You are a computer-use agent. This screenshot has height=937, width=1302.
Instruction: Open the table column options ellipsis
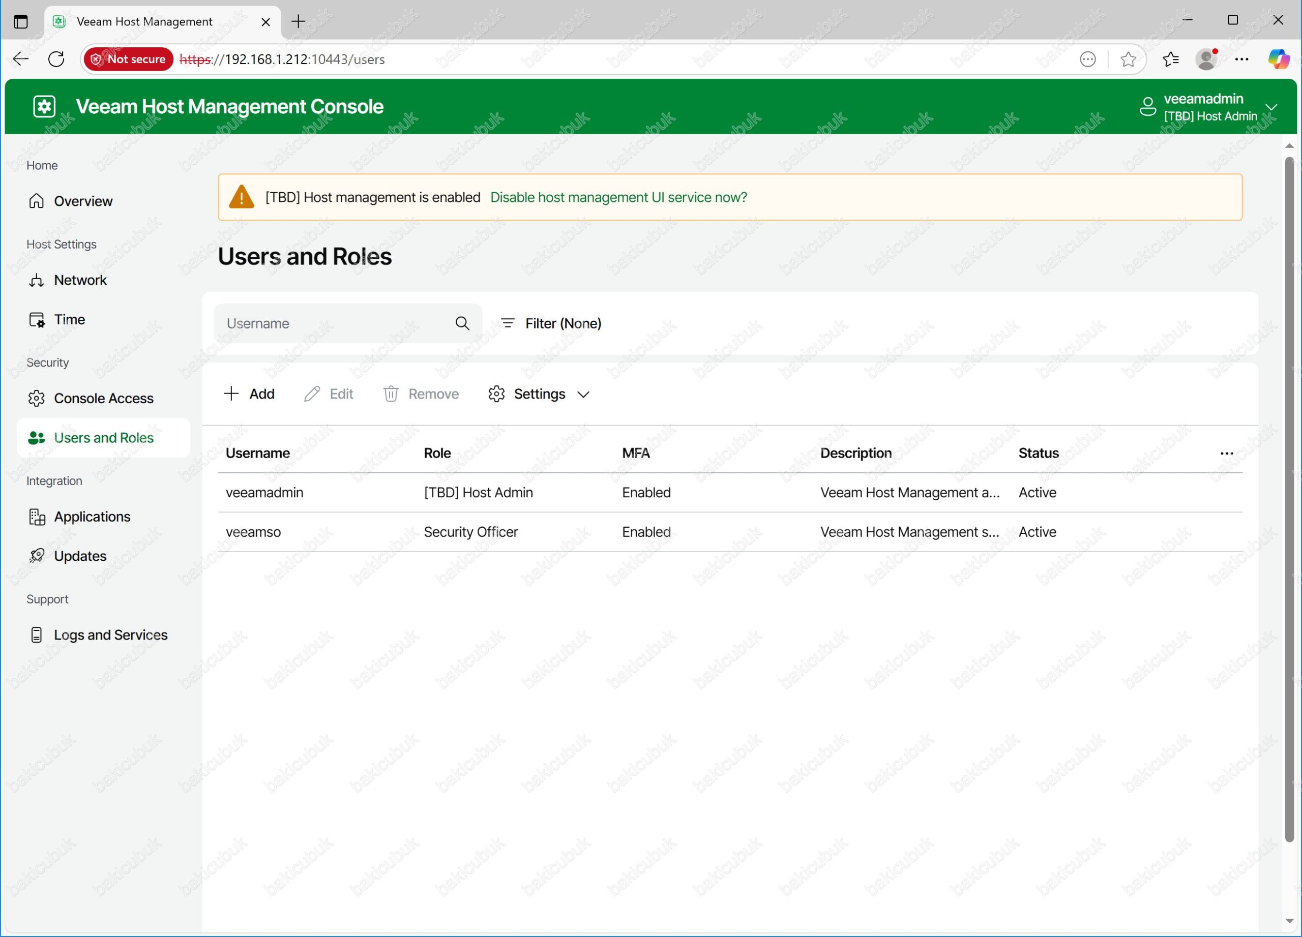[1226, 454]
